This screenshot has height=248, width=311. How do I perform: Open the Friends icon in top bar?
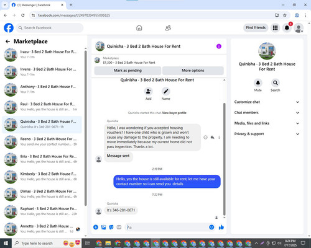(x=168, y=28)
